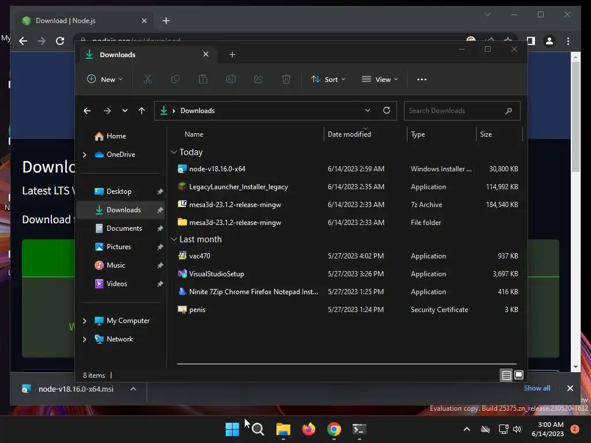Expand My Computer tree node

pos(84,321)
